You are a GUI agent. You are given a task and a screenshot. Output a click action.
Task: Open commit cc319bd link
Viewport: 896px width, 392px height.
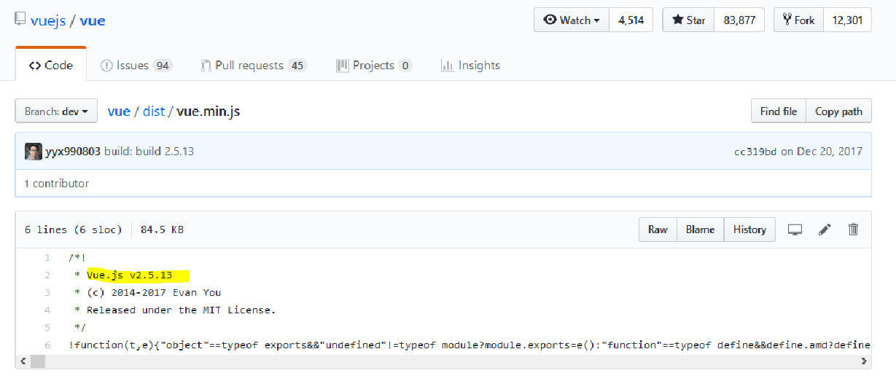pos(755,152)
